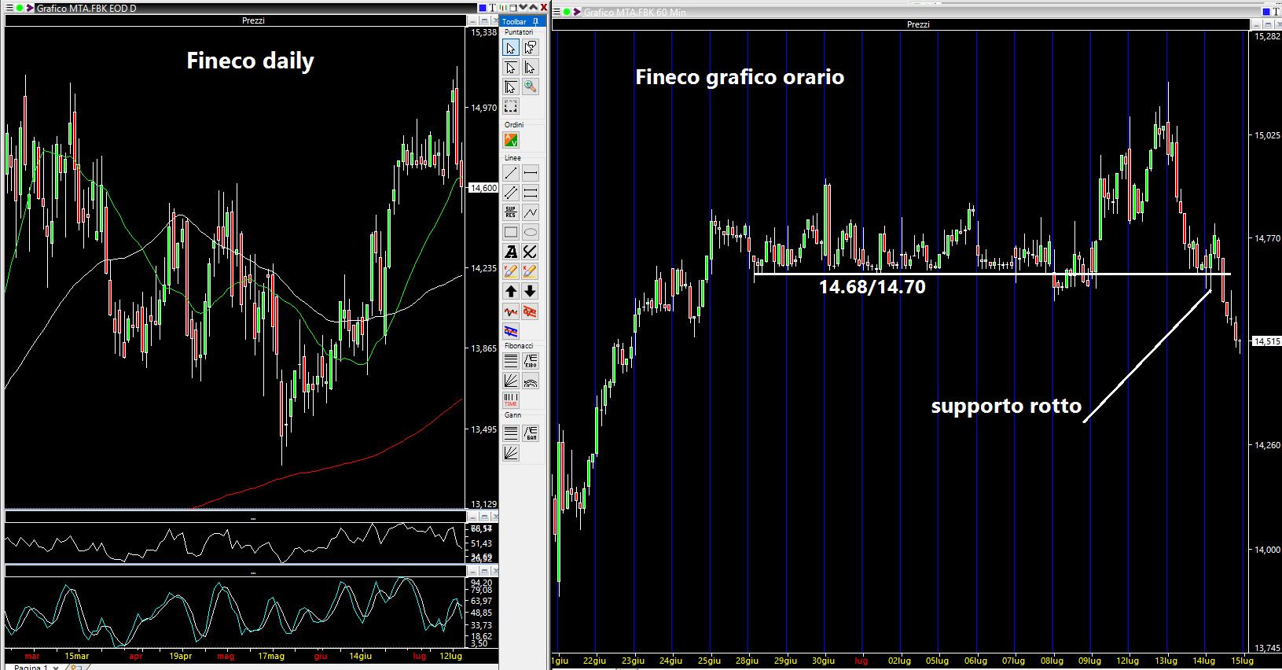Select the Fibonacci TIME zones tool
This screenshot has width=1282, height=670.
click(x=511, y=400)
